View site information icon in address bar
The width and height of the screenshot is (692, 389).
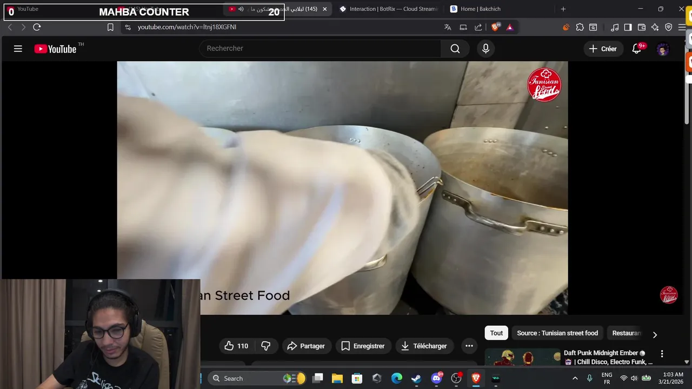click(128, 27)
